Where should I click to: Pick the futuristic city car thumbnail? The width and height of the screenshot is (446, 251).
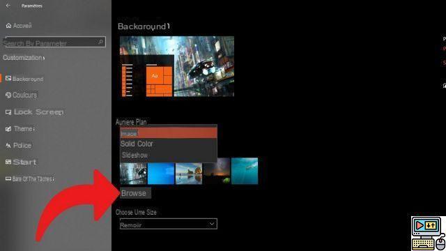133,174
